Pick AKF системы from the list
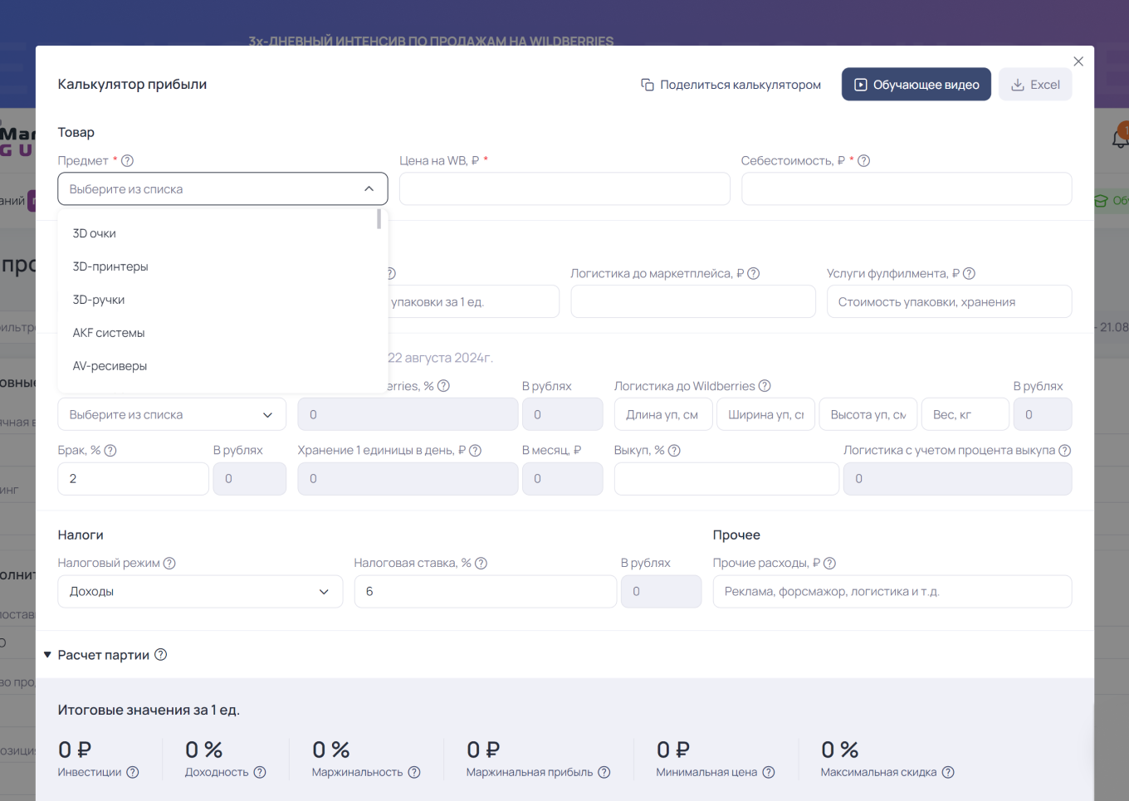The width and height of the screenshot is (1129, 801). (109, 333)
